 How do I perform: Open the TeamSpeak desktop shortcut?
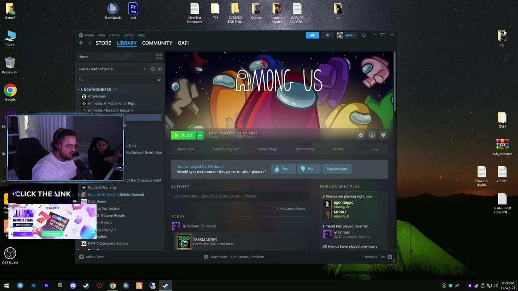click(x=113, y=11)
